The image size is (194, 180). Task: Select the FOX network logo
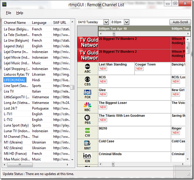click(87, 92)
